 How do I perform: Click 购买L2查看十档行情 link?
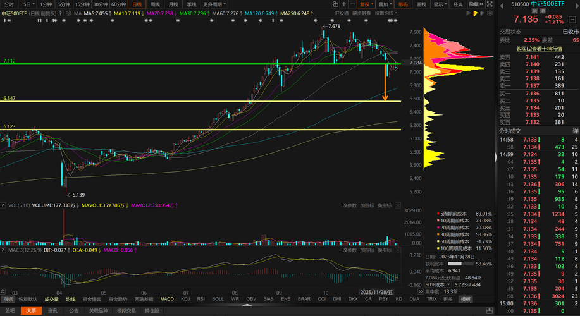(539, 49)
